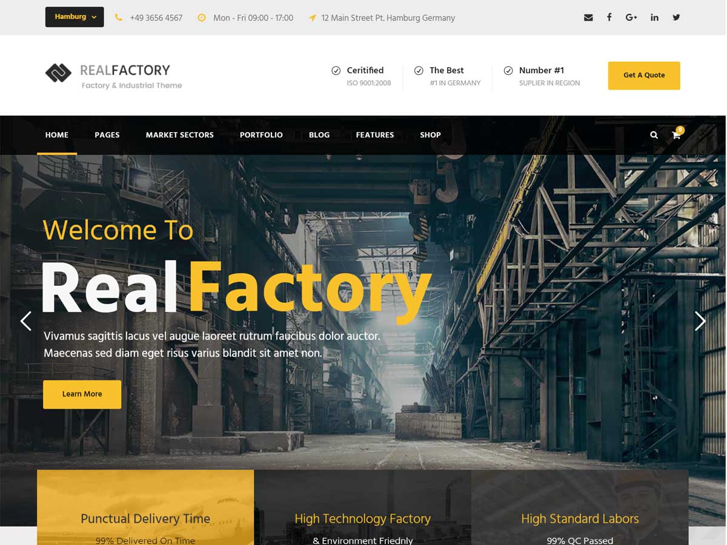The width and height of the screenshot is (727, 545).
Task: Open the Facebook social icon
Action: [x=609, y=17]
